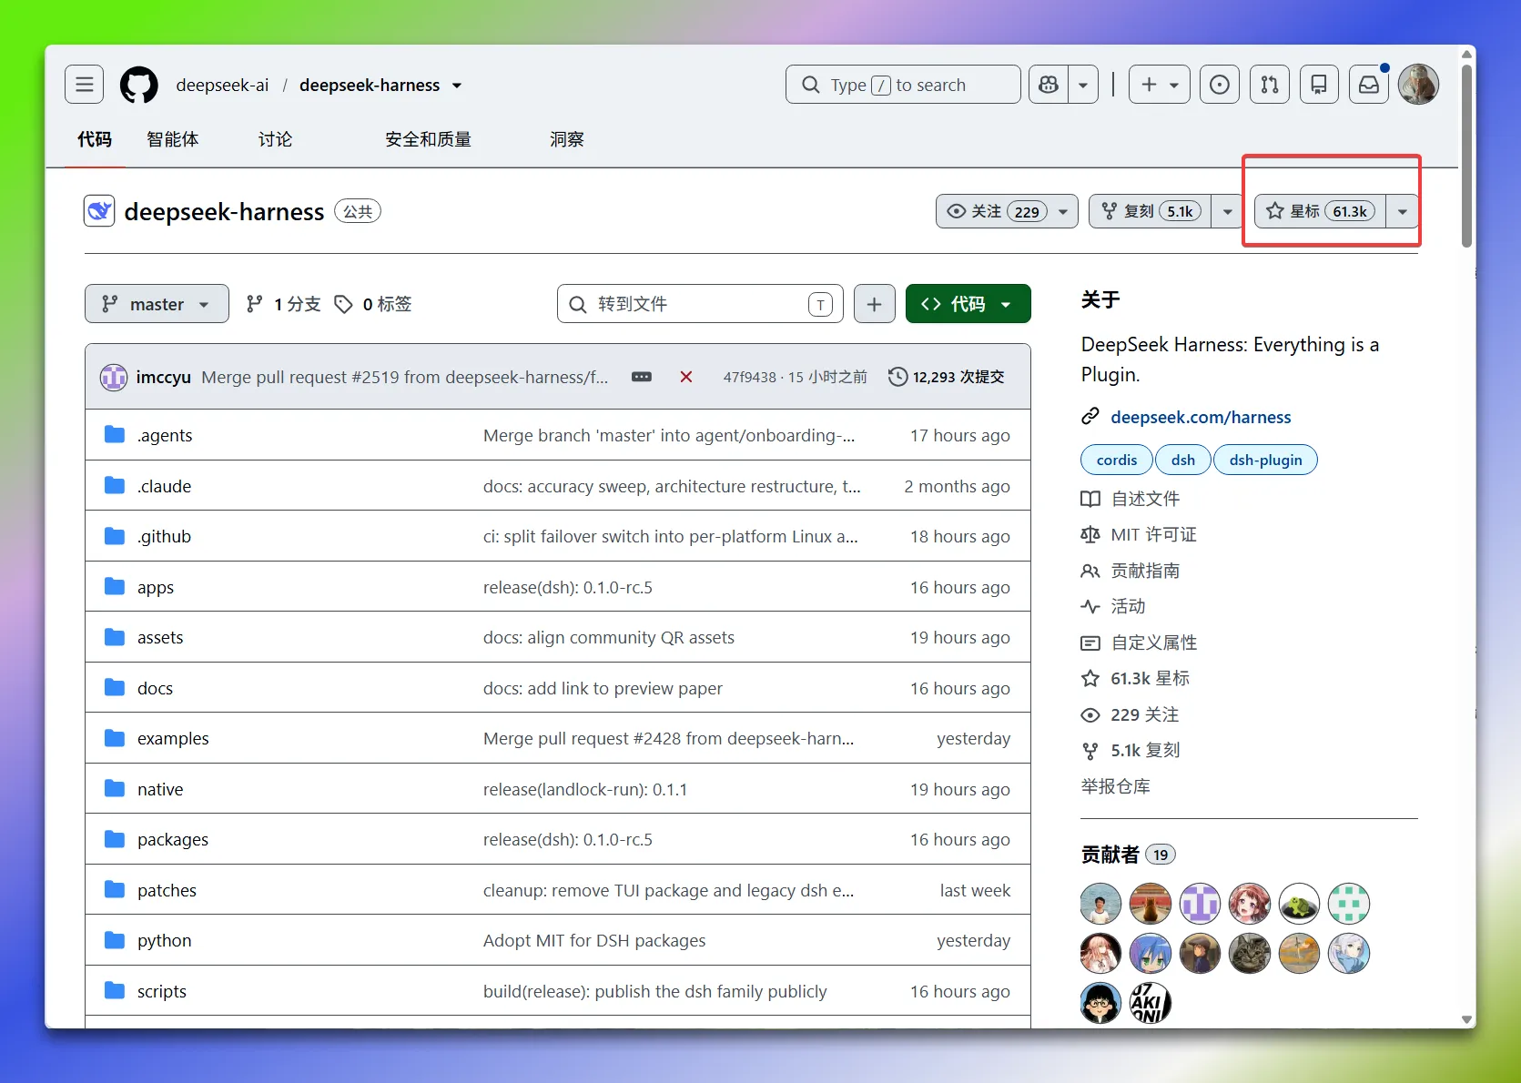Open the 47f9438 commit hash

(750, 377)
